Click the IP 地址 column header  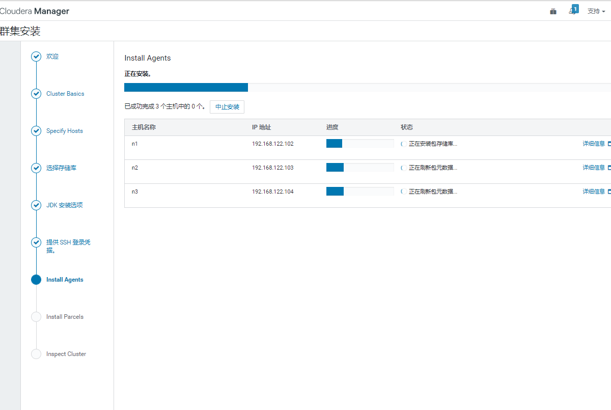262,127
